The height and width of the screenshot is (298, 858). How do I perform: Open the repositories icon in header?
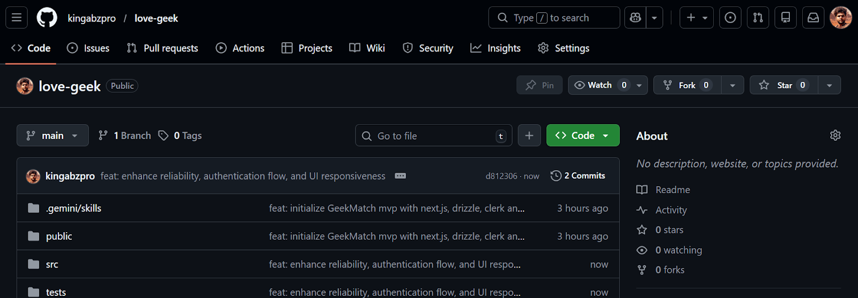click(786, 18)
